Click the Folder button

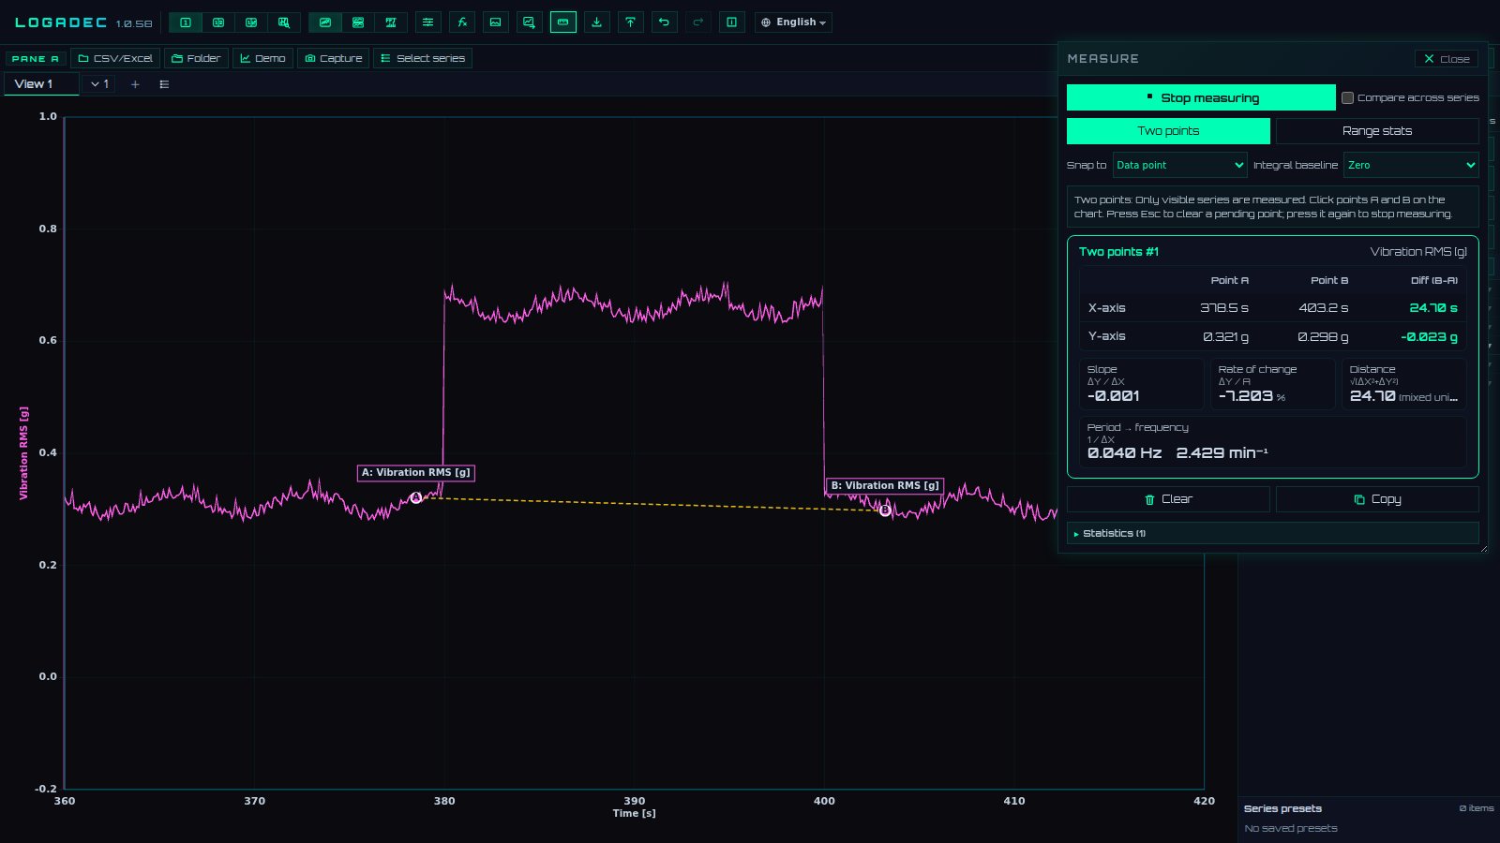[x=196, y=58]
